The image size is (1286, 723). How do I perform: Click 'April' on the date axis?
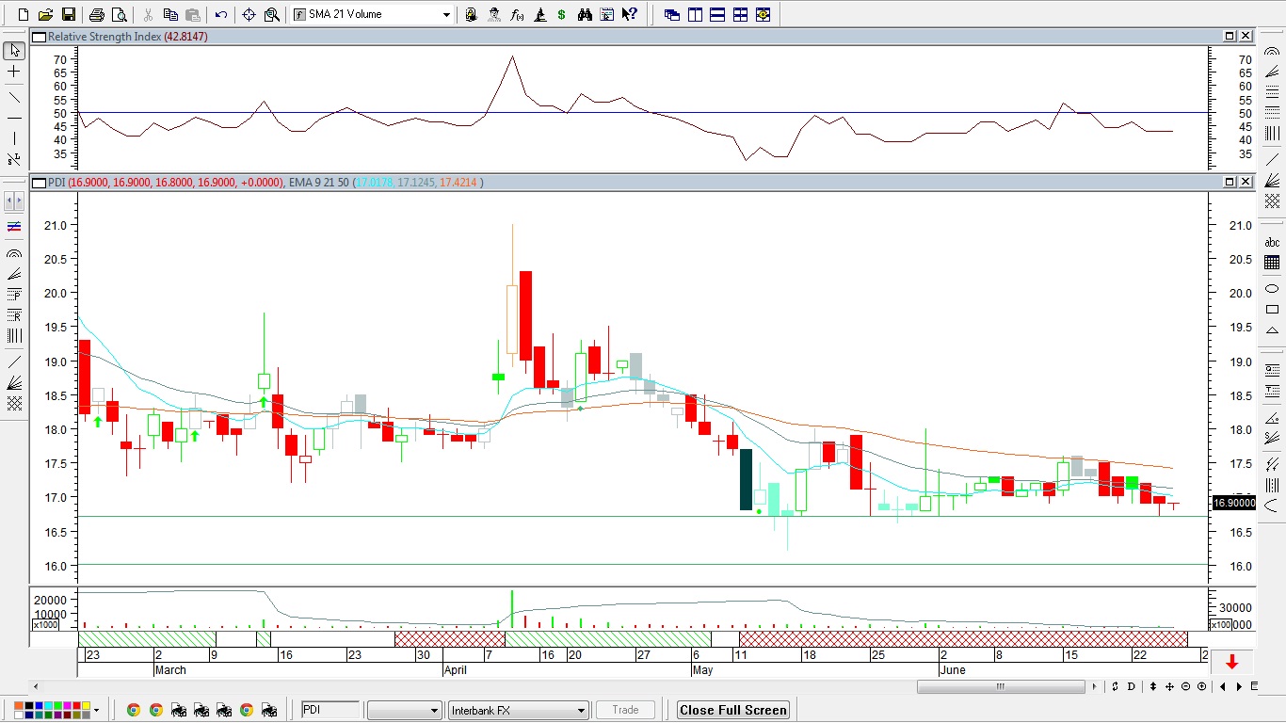(456, 670)
